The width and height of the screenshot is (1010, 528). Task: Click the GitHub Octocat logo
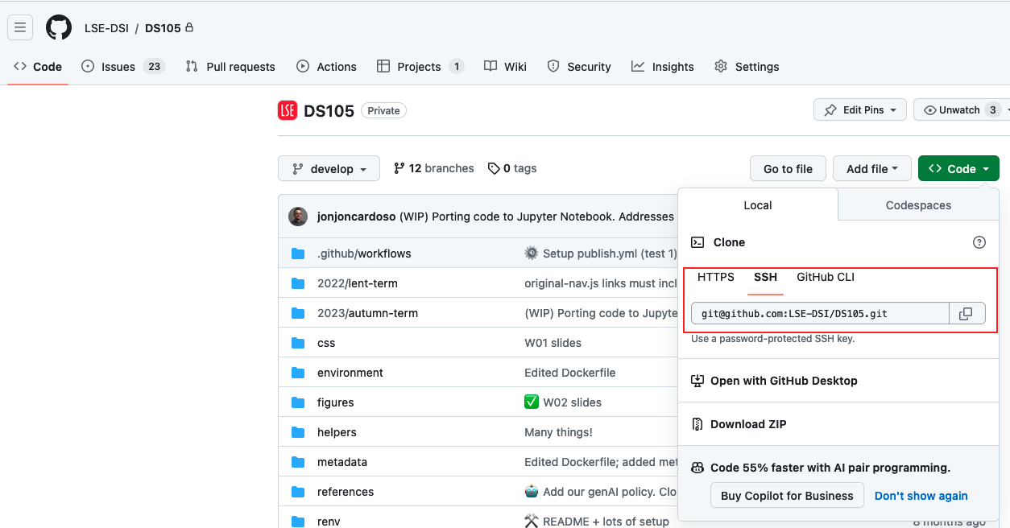point(59,27)
